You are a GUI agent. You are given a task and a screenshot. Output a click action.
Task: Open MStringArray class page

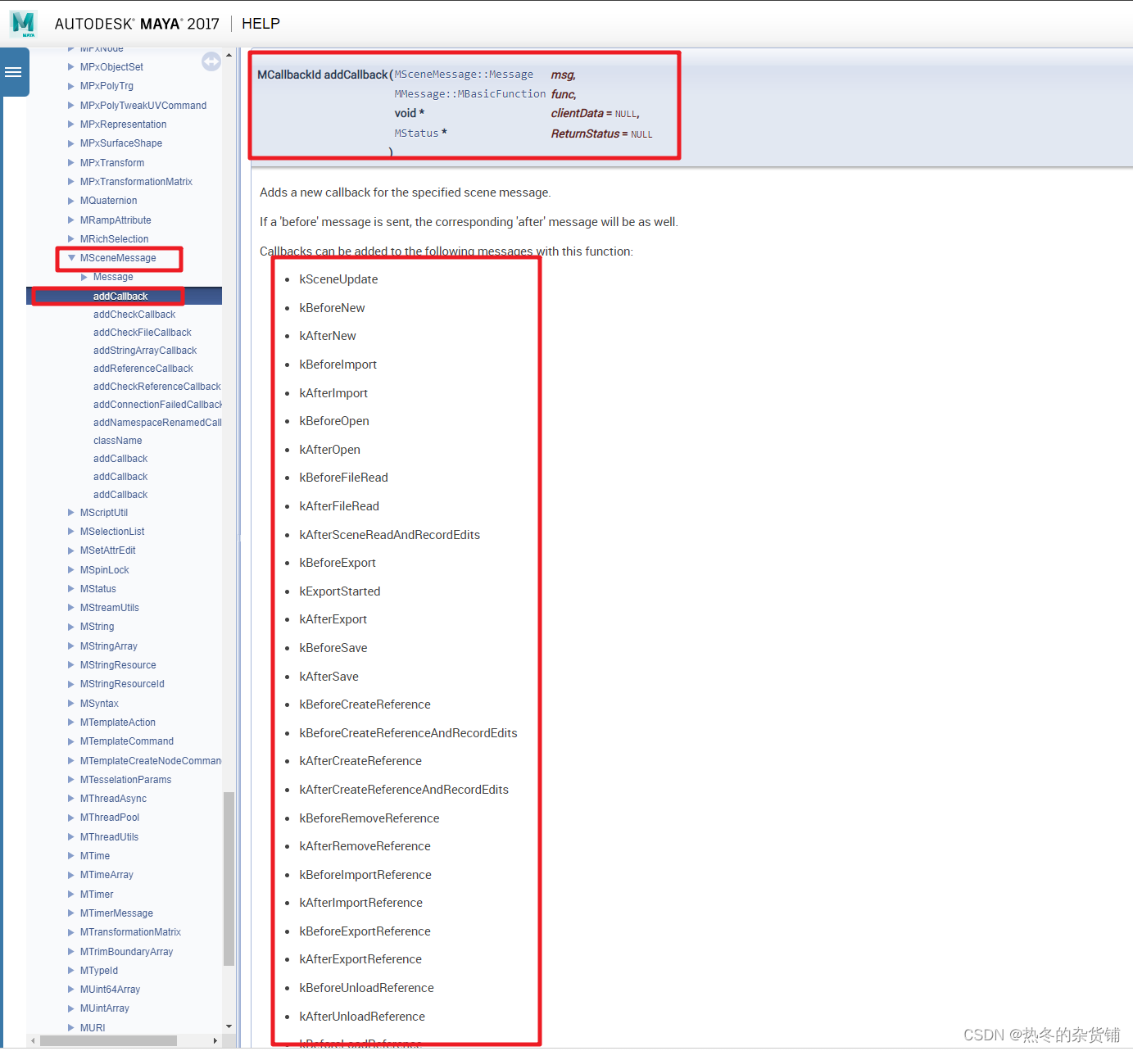pyautogui.click(x=109, y=646)
